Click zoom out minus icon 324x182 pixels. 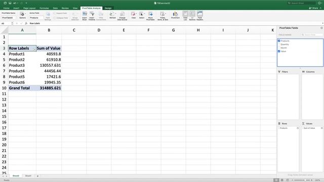(293, 180)
